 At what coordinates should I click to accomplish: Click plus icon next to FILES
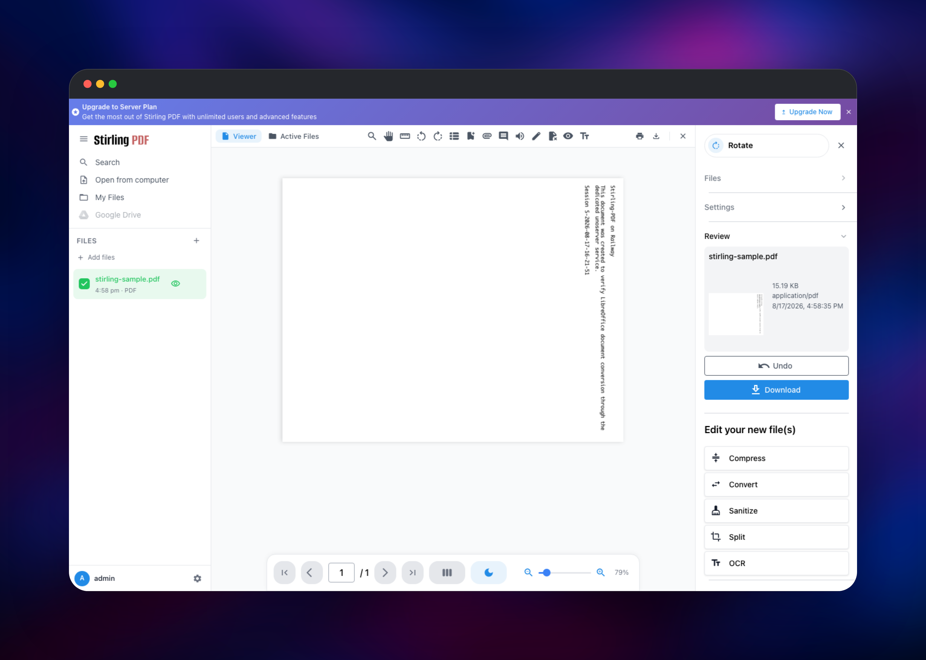(196, 241)
